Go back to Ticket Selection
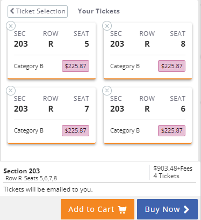 pos(38,11)
